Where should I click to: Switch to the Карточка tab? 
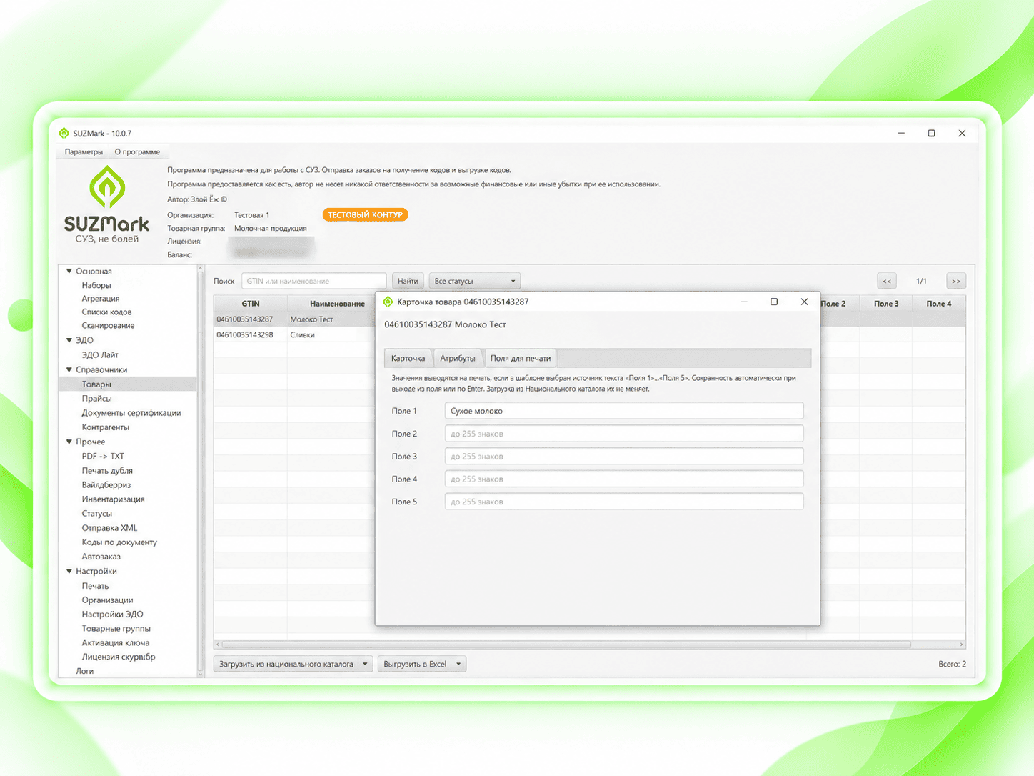[408, 358]
